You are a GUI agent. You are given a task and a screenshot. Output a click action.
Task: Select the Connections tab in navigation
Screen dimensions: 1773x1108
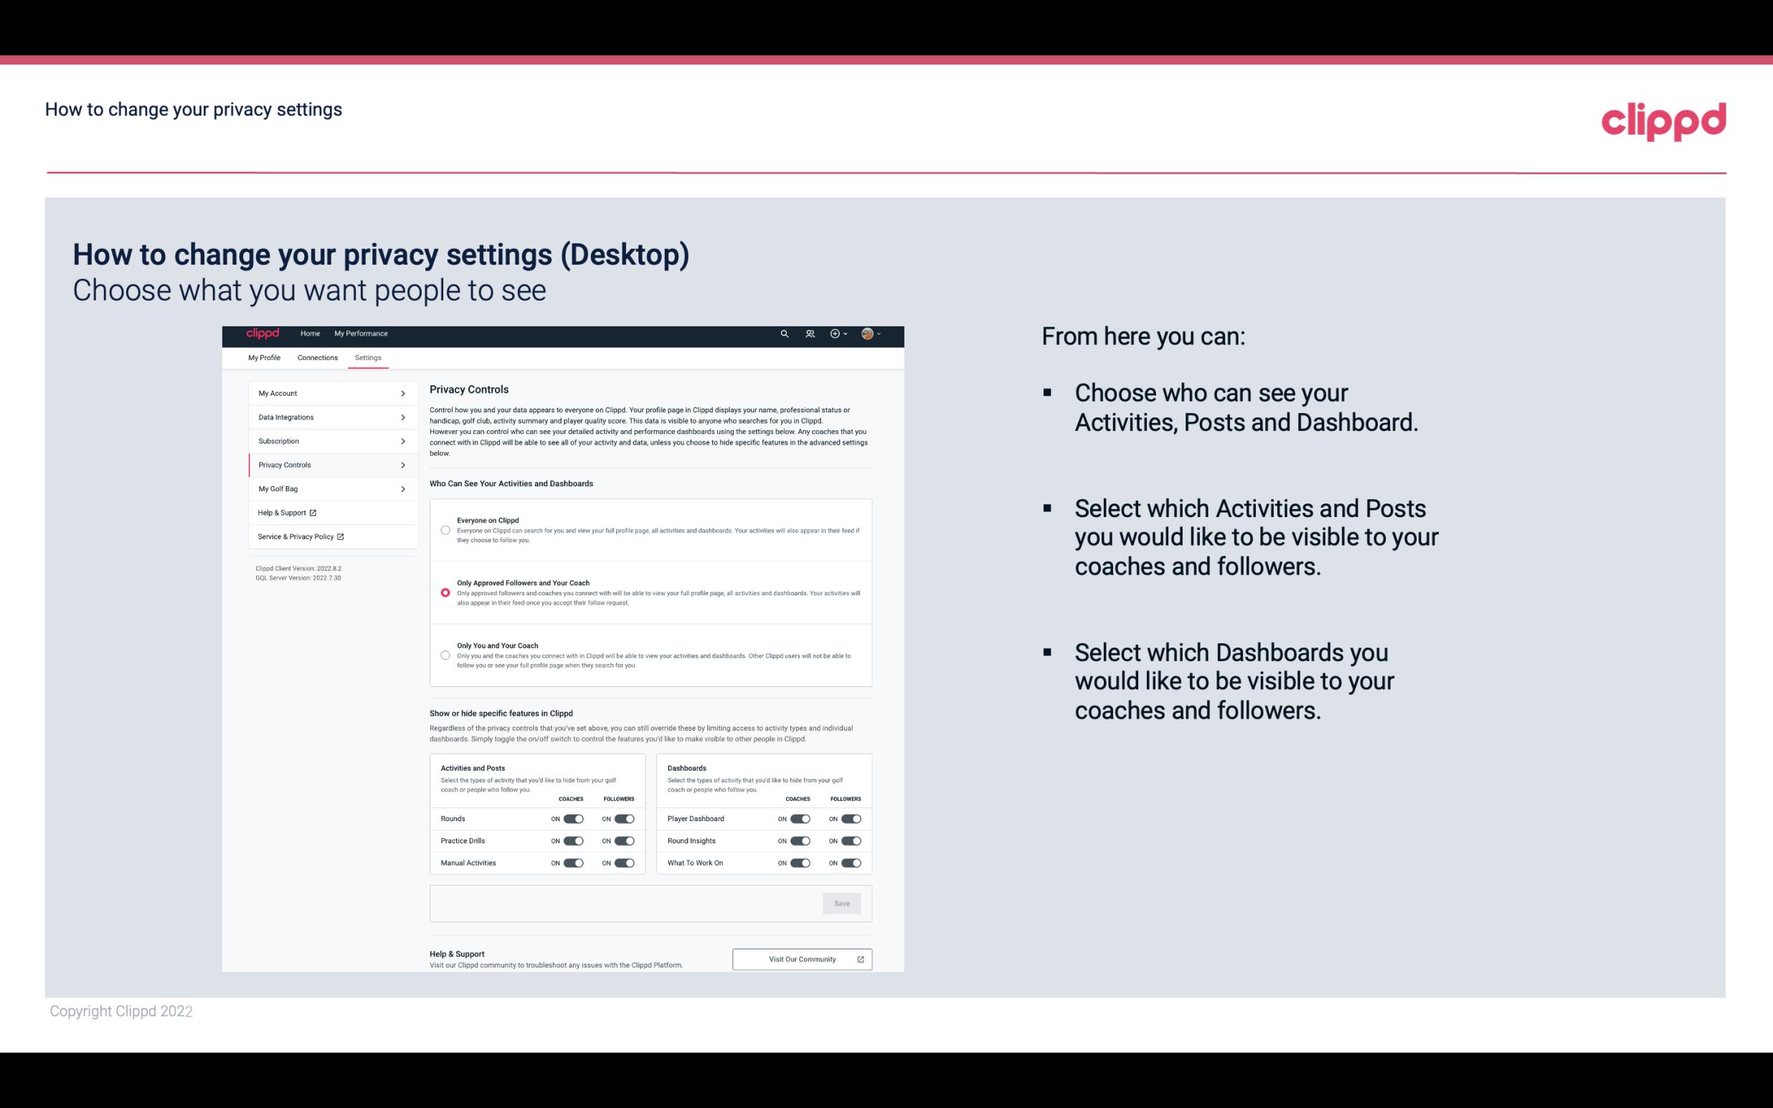point(316,357)
